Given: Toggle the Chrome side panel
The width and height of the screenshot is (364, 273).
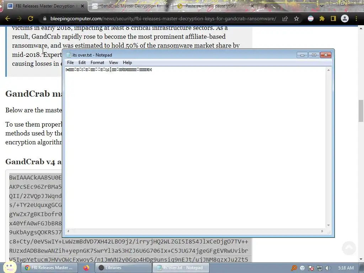Looking at the screenshot, I should [x=333, y=18].
